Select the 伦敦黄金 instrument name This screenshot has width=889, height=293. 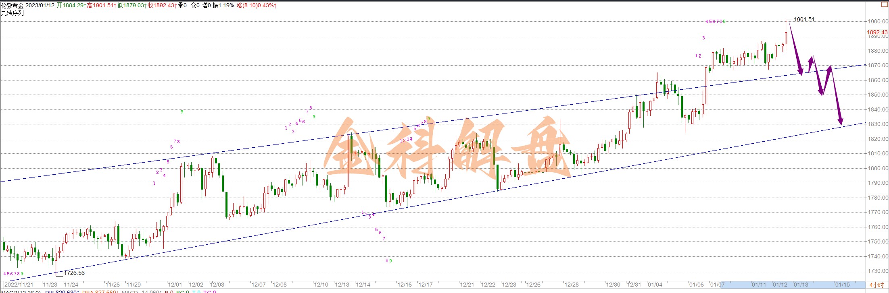13,6
